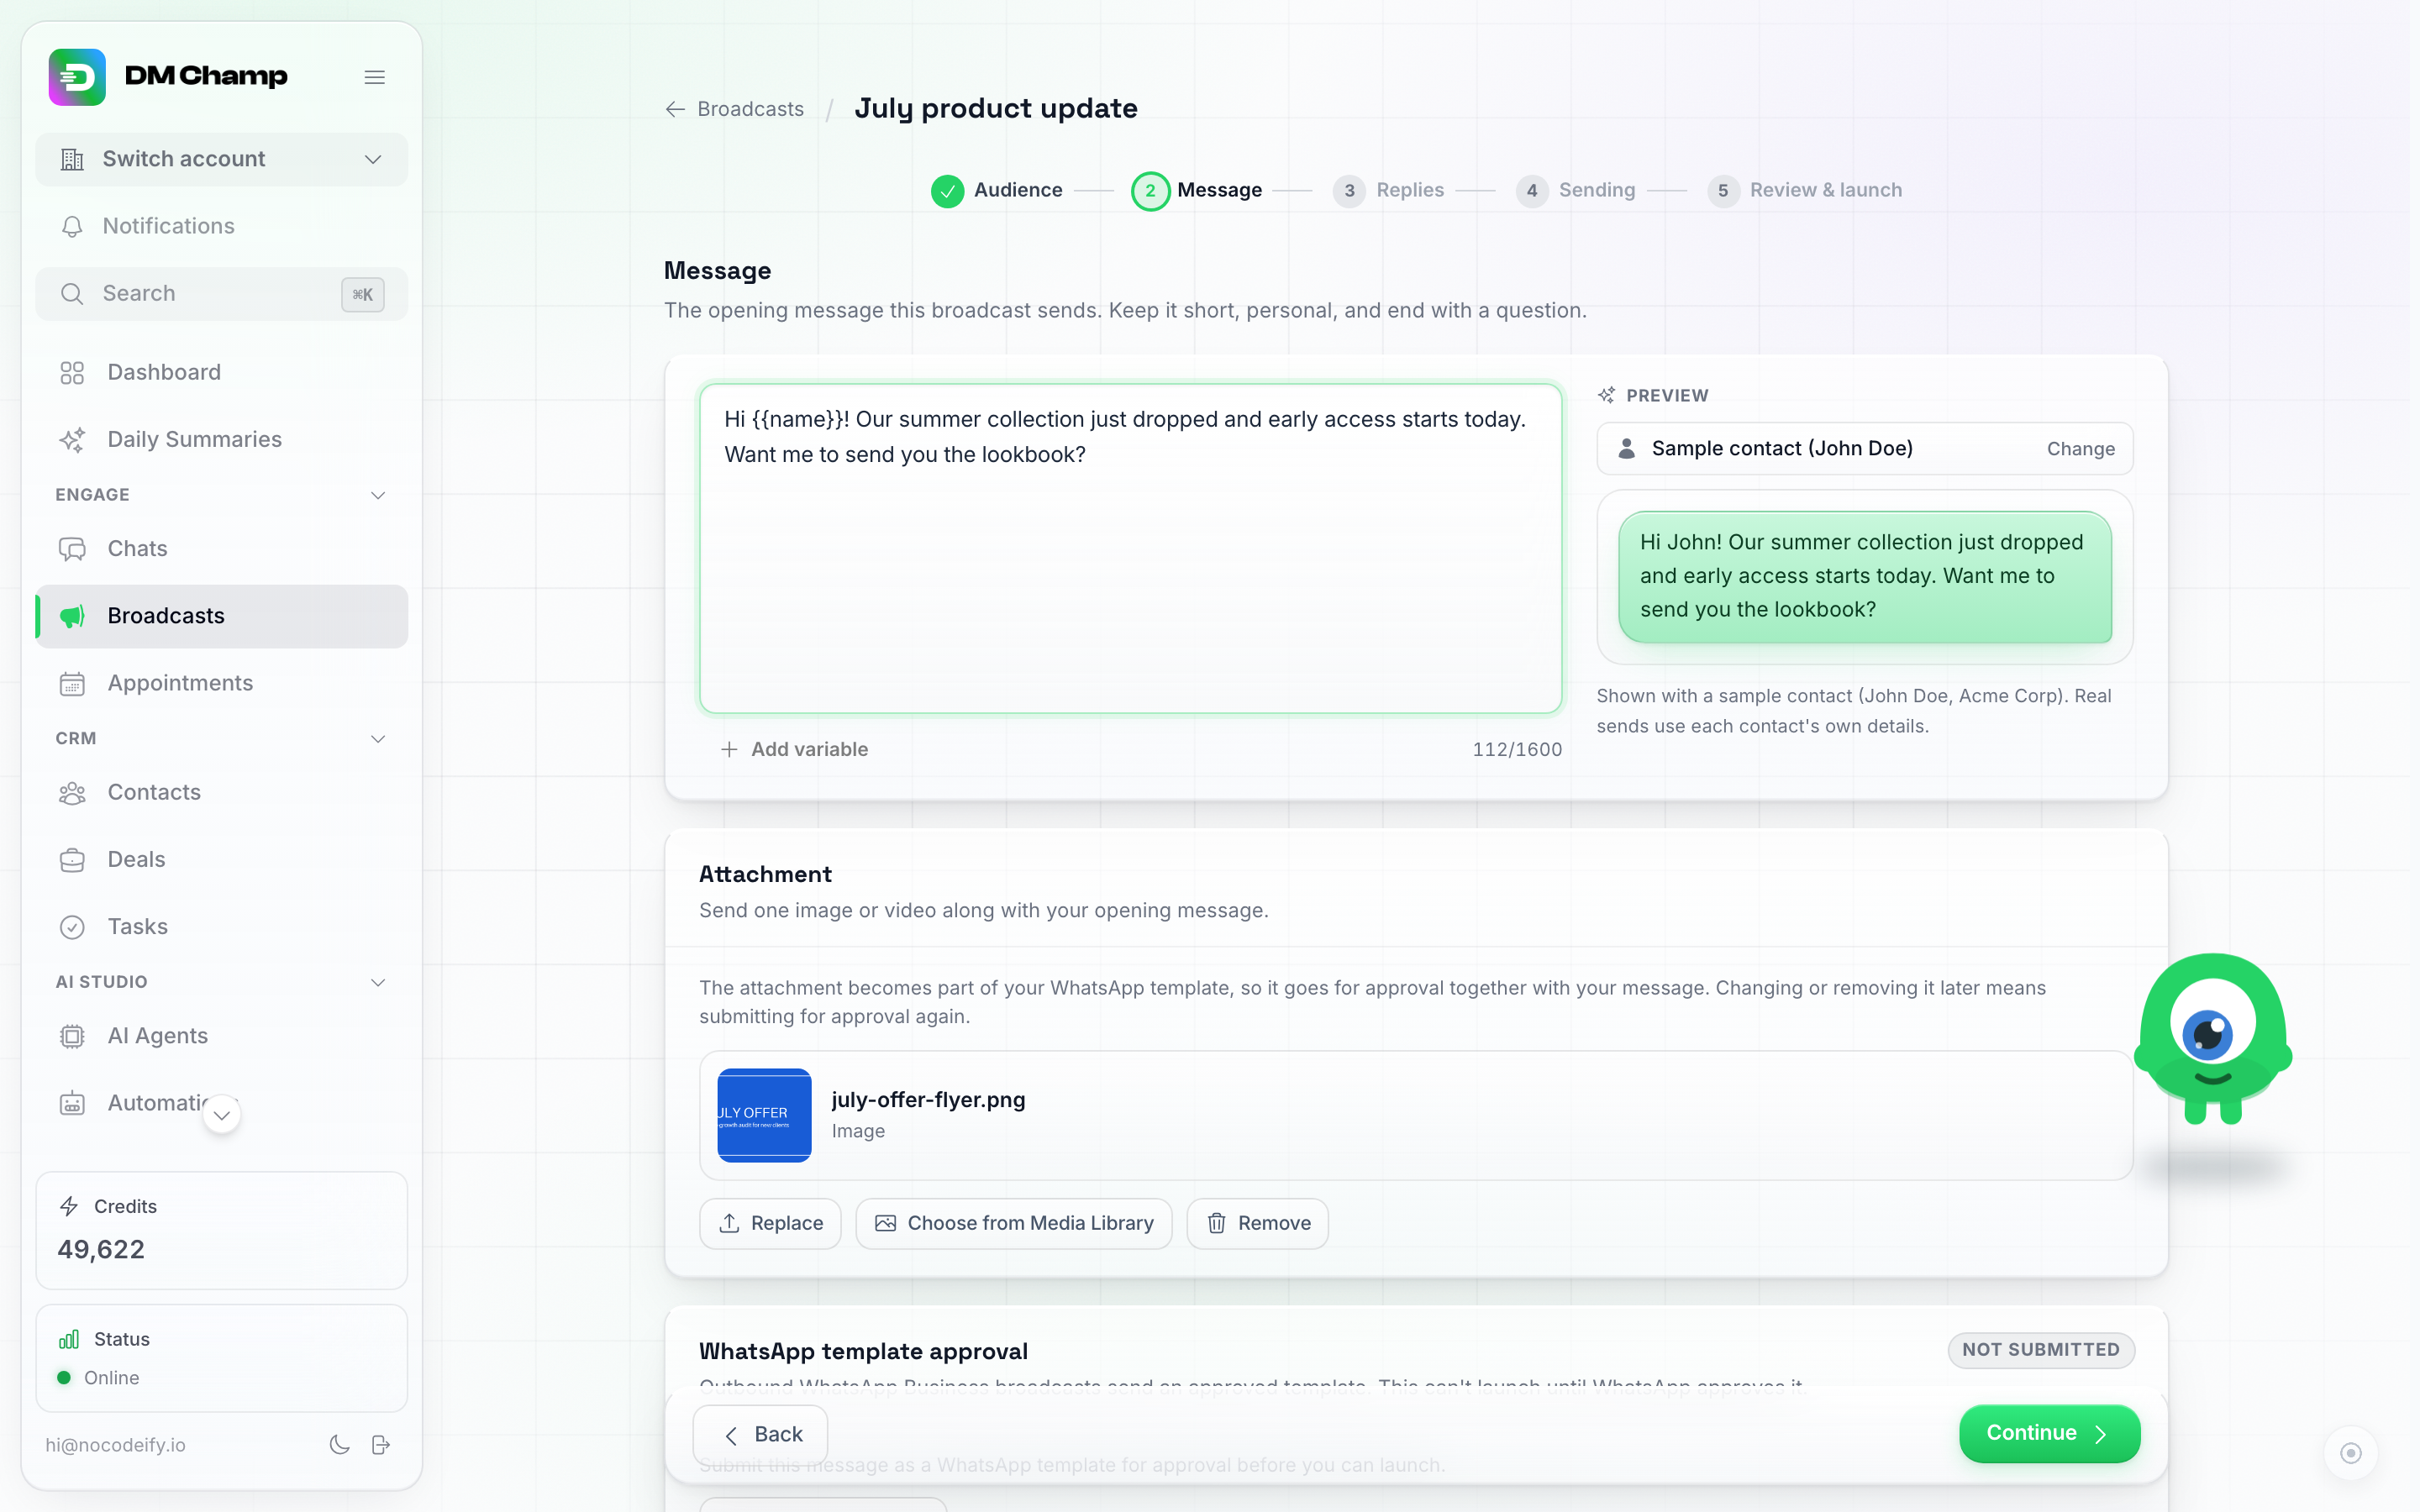This screenshot has height=1512, width=2420.
Task: Click Change for the sample contact
Action: pyautogui.click(x=2080, y=449)
